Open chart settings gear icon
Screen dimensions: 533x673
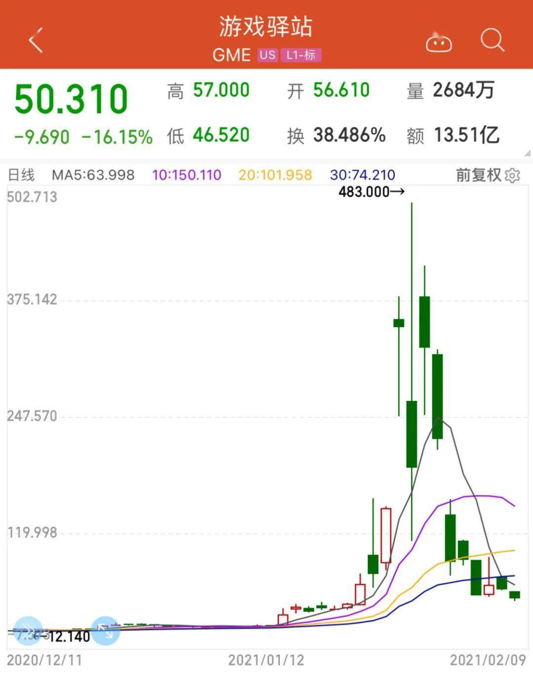pyautogui.click(x=513, y=176)
